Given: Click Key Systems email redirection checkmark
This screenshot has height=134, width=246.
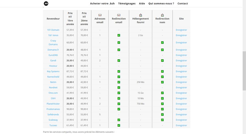Looking at the screenshot, I should tap(119, 71).
